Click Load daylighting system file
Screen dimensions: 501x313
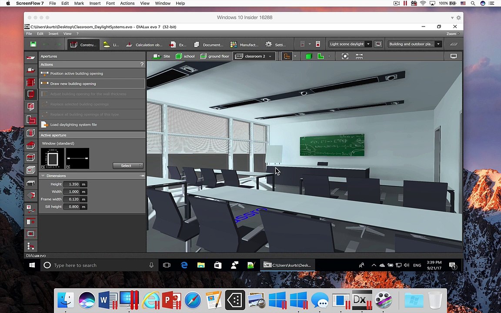[92, 125]
